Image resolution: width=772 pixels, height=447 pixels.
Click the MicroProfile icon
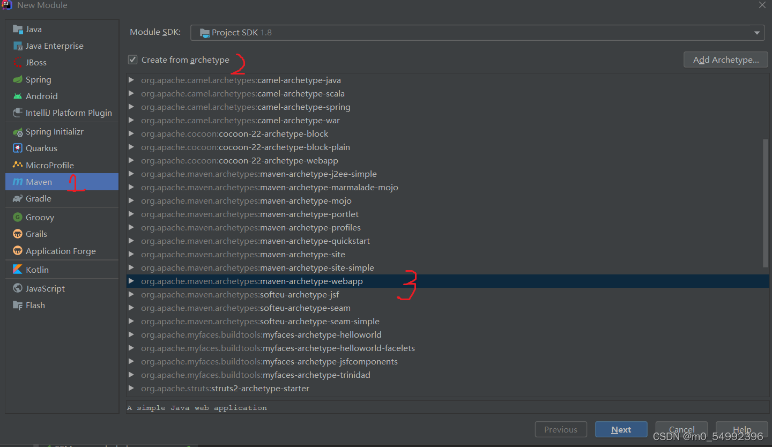coord(18,165)
